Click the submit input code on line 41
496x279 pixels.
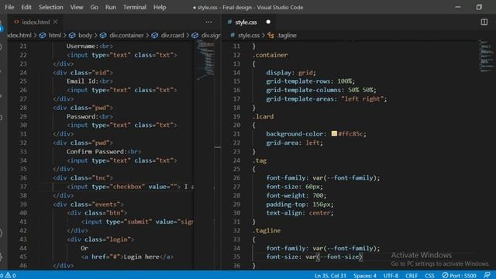[137, 222]
